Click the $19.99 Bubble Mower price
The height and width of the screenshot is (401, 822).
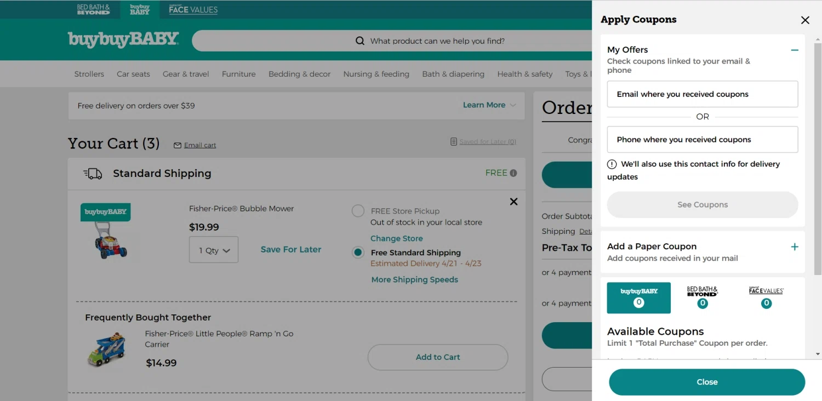(204, 227)
